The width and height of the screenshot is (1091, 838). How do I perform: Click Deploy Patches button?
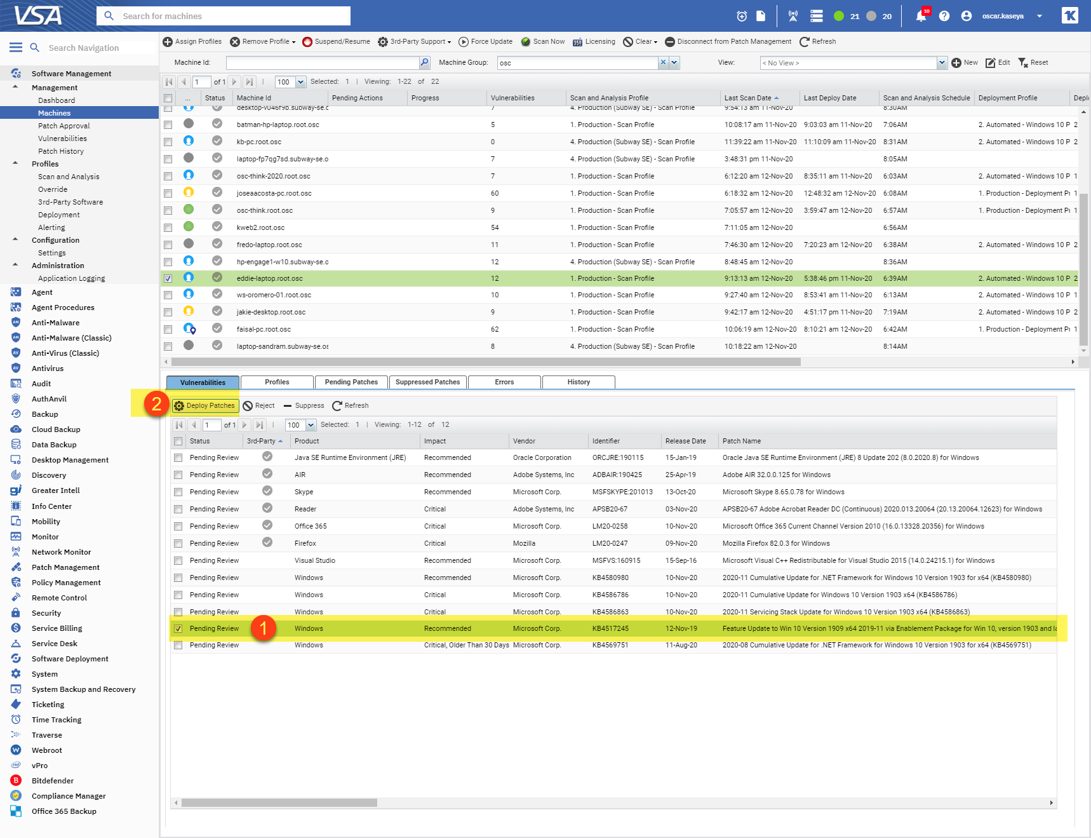tap(205, 406)
